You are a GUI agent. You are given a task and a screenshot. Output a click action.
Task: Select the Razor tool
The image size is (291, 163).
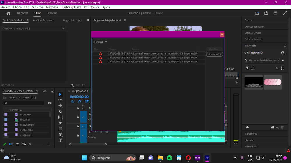click(60, 111)
